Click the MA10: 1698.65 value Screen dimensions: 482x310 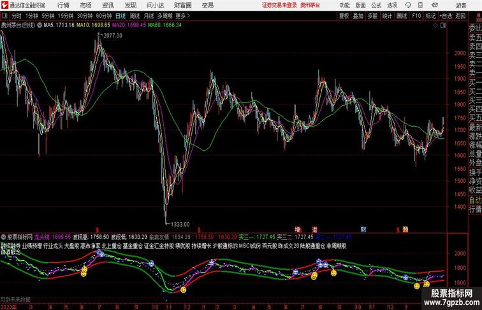click(93, 25)
